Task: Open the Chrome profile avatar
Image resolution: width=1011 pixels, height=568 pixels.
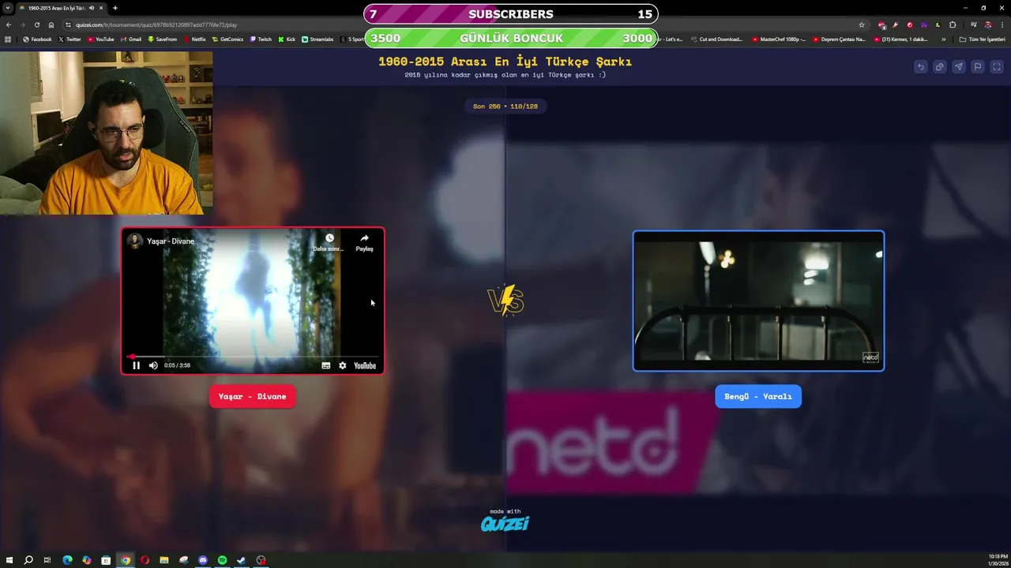Action: coord(987,24)
